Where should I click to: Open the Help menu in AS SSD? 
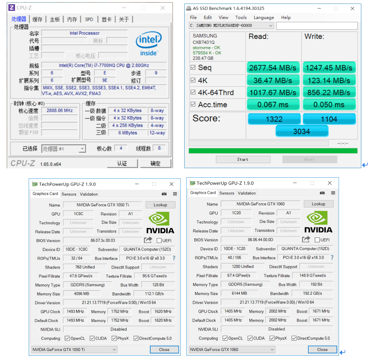click(286, 17)
